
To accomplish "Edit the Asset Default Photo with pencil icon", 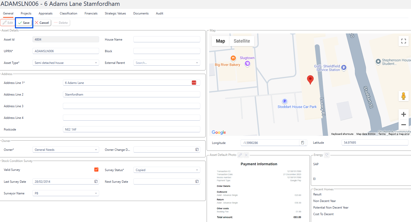I will tap(240, 155).
